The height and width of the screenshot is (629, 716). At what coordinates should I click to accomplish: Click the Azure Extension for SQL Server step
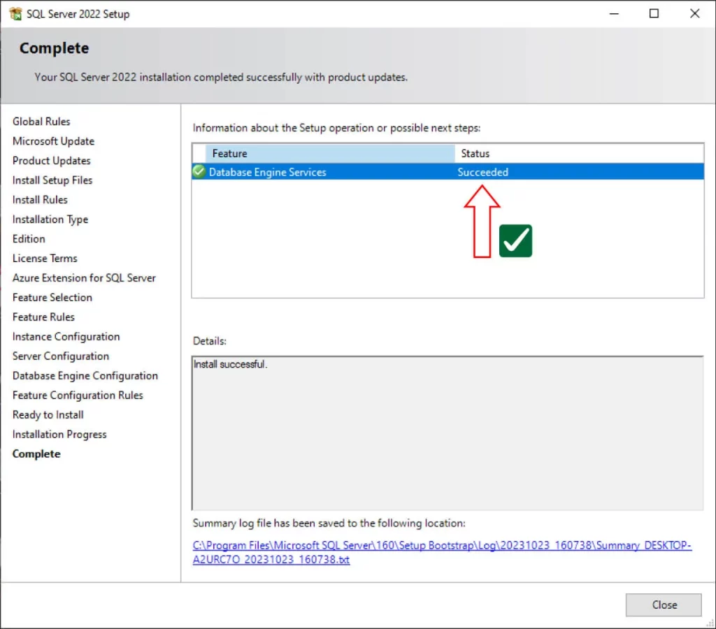click(x=84, y=277)
